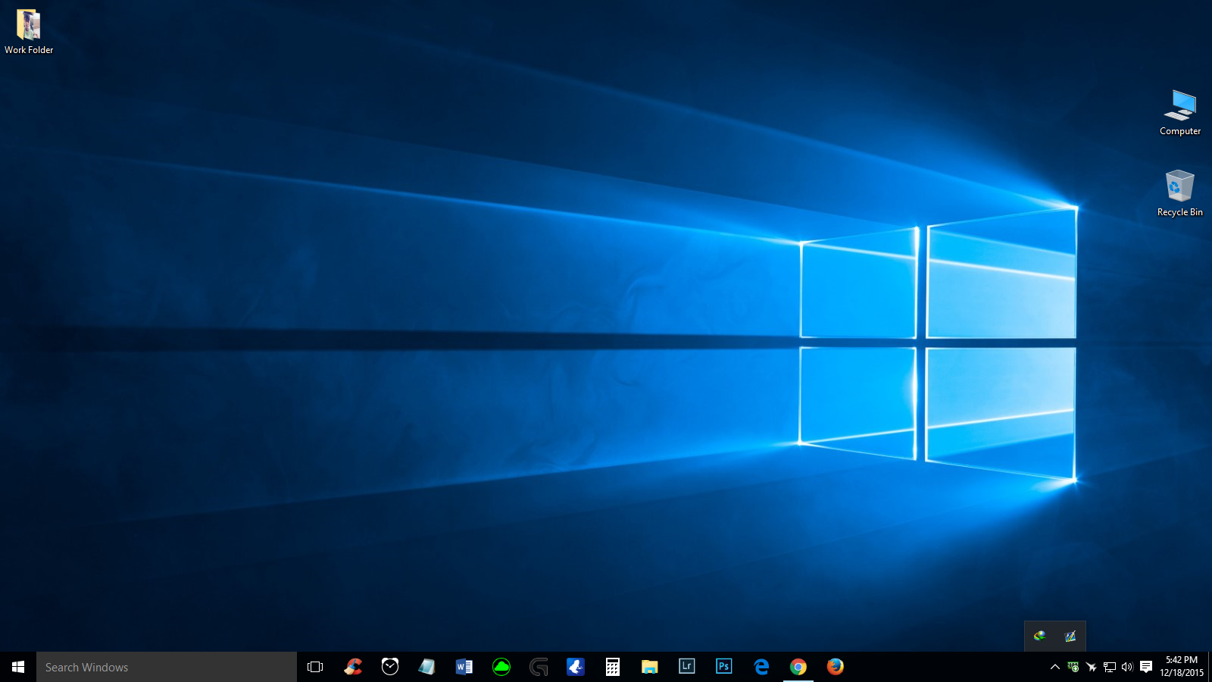1212x682 pixels.
Task: Open the volume speaker tray icon
Action: 1127,667
